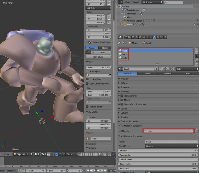Enable material Transparency checkbox
This screenshot has height=173, width=199.
click(x=122, y=96)
